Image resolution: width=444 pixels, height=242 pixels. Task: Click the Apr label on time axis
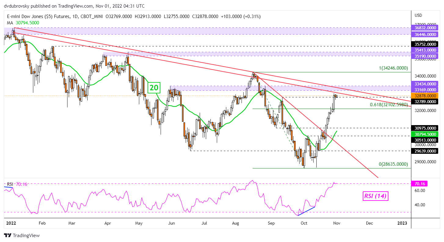coord(107,223)
